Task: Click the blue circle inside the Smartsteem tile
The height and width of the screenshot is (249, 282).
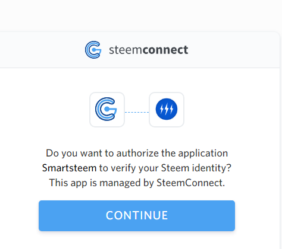Action: (167, 109)
